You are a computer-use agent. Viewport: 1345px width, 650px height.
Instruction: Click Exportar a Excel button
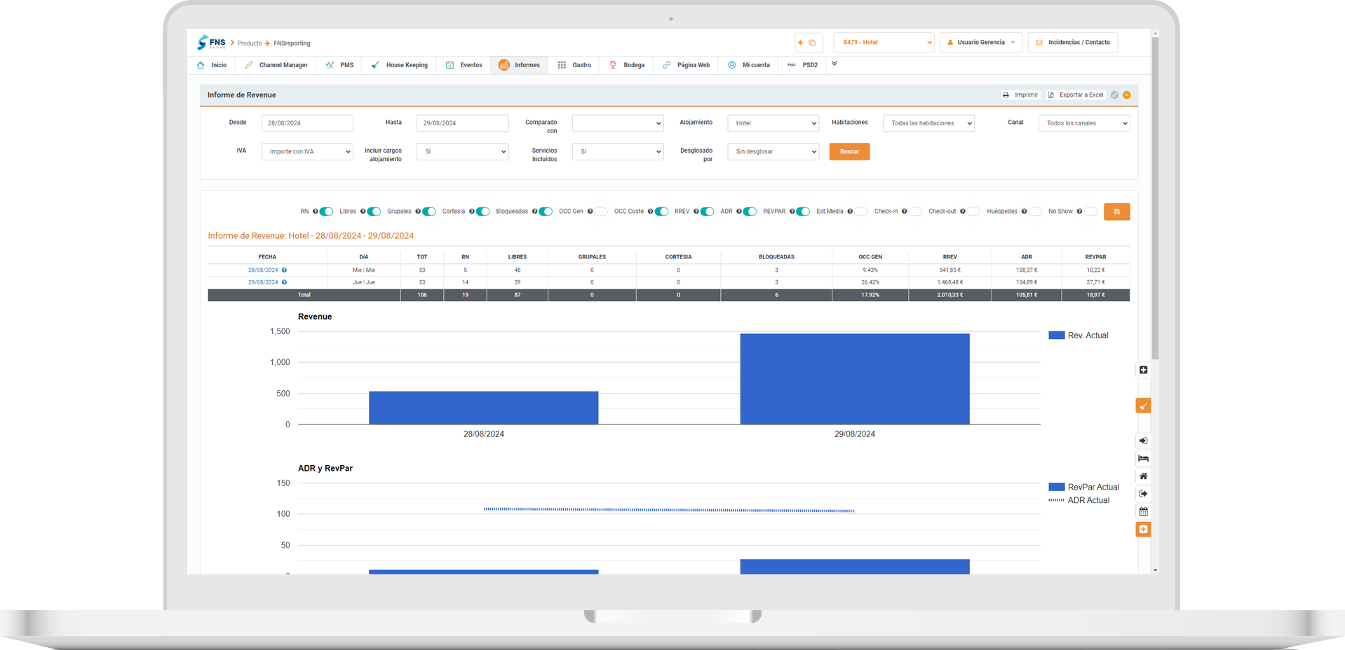(x=1076, y=95)
